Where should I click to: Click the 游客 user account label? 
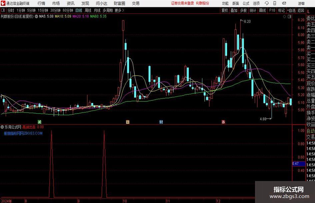[x=301, y=3]
